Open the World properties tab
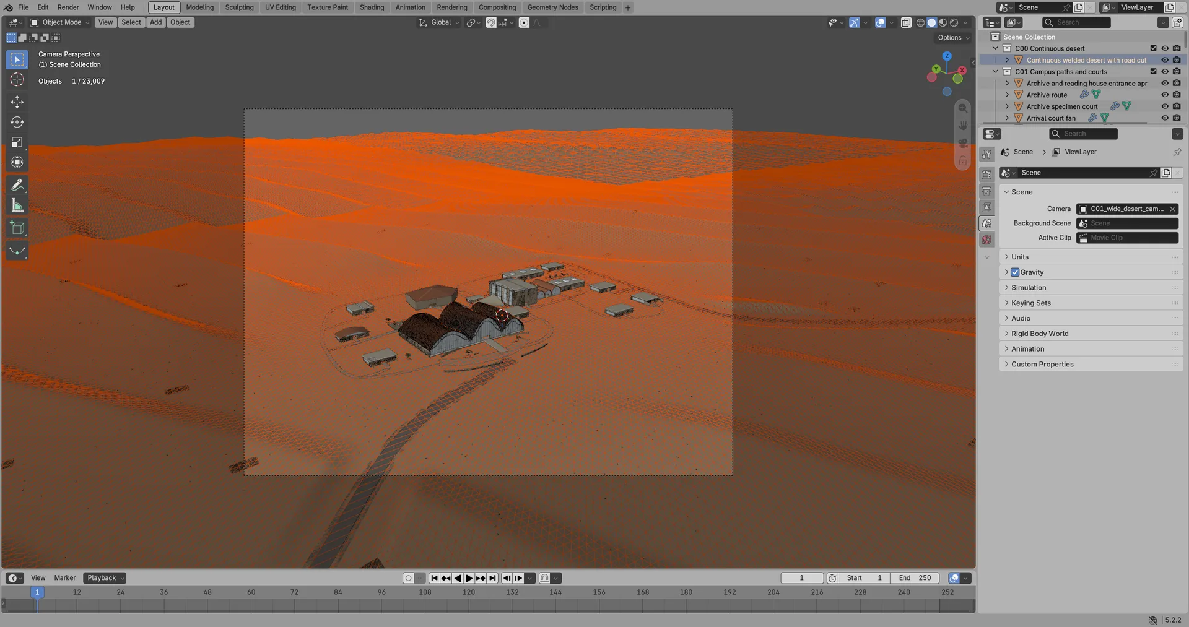 (x=987, y=240)
